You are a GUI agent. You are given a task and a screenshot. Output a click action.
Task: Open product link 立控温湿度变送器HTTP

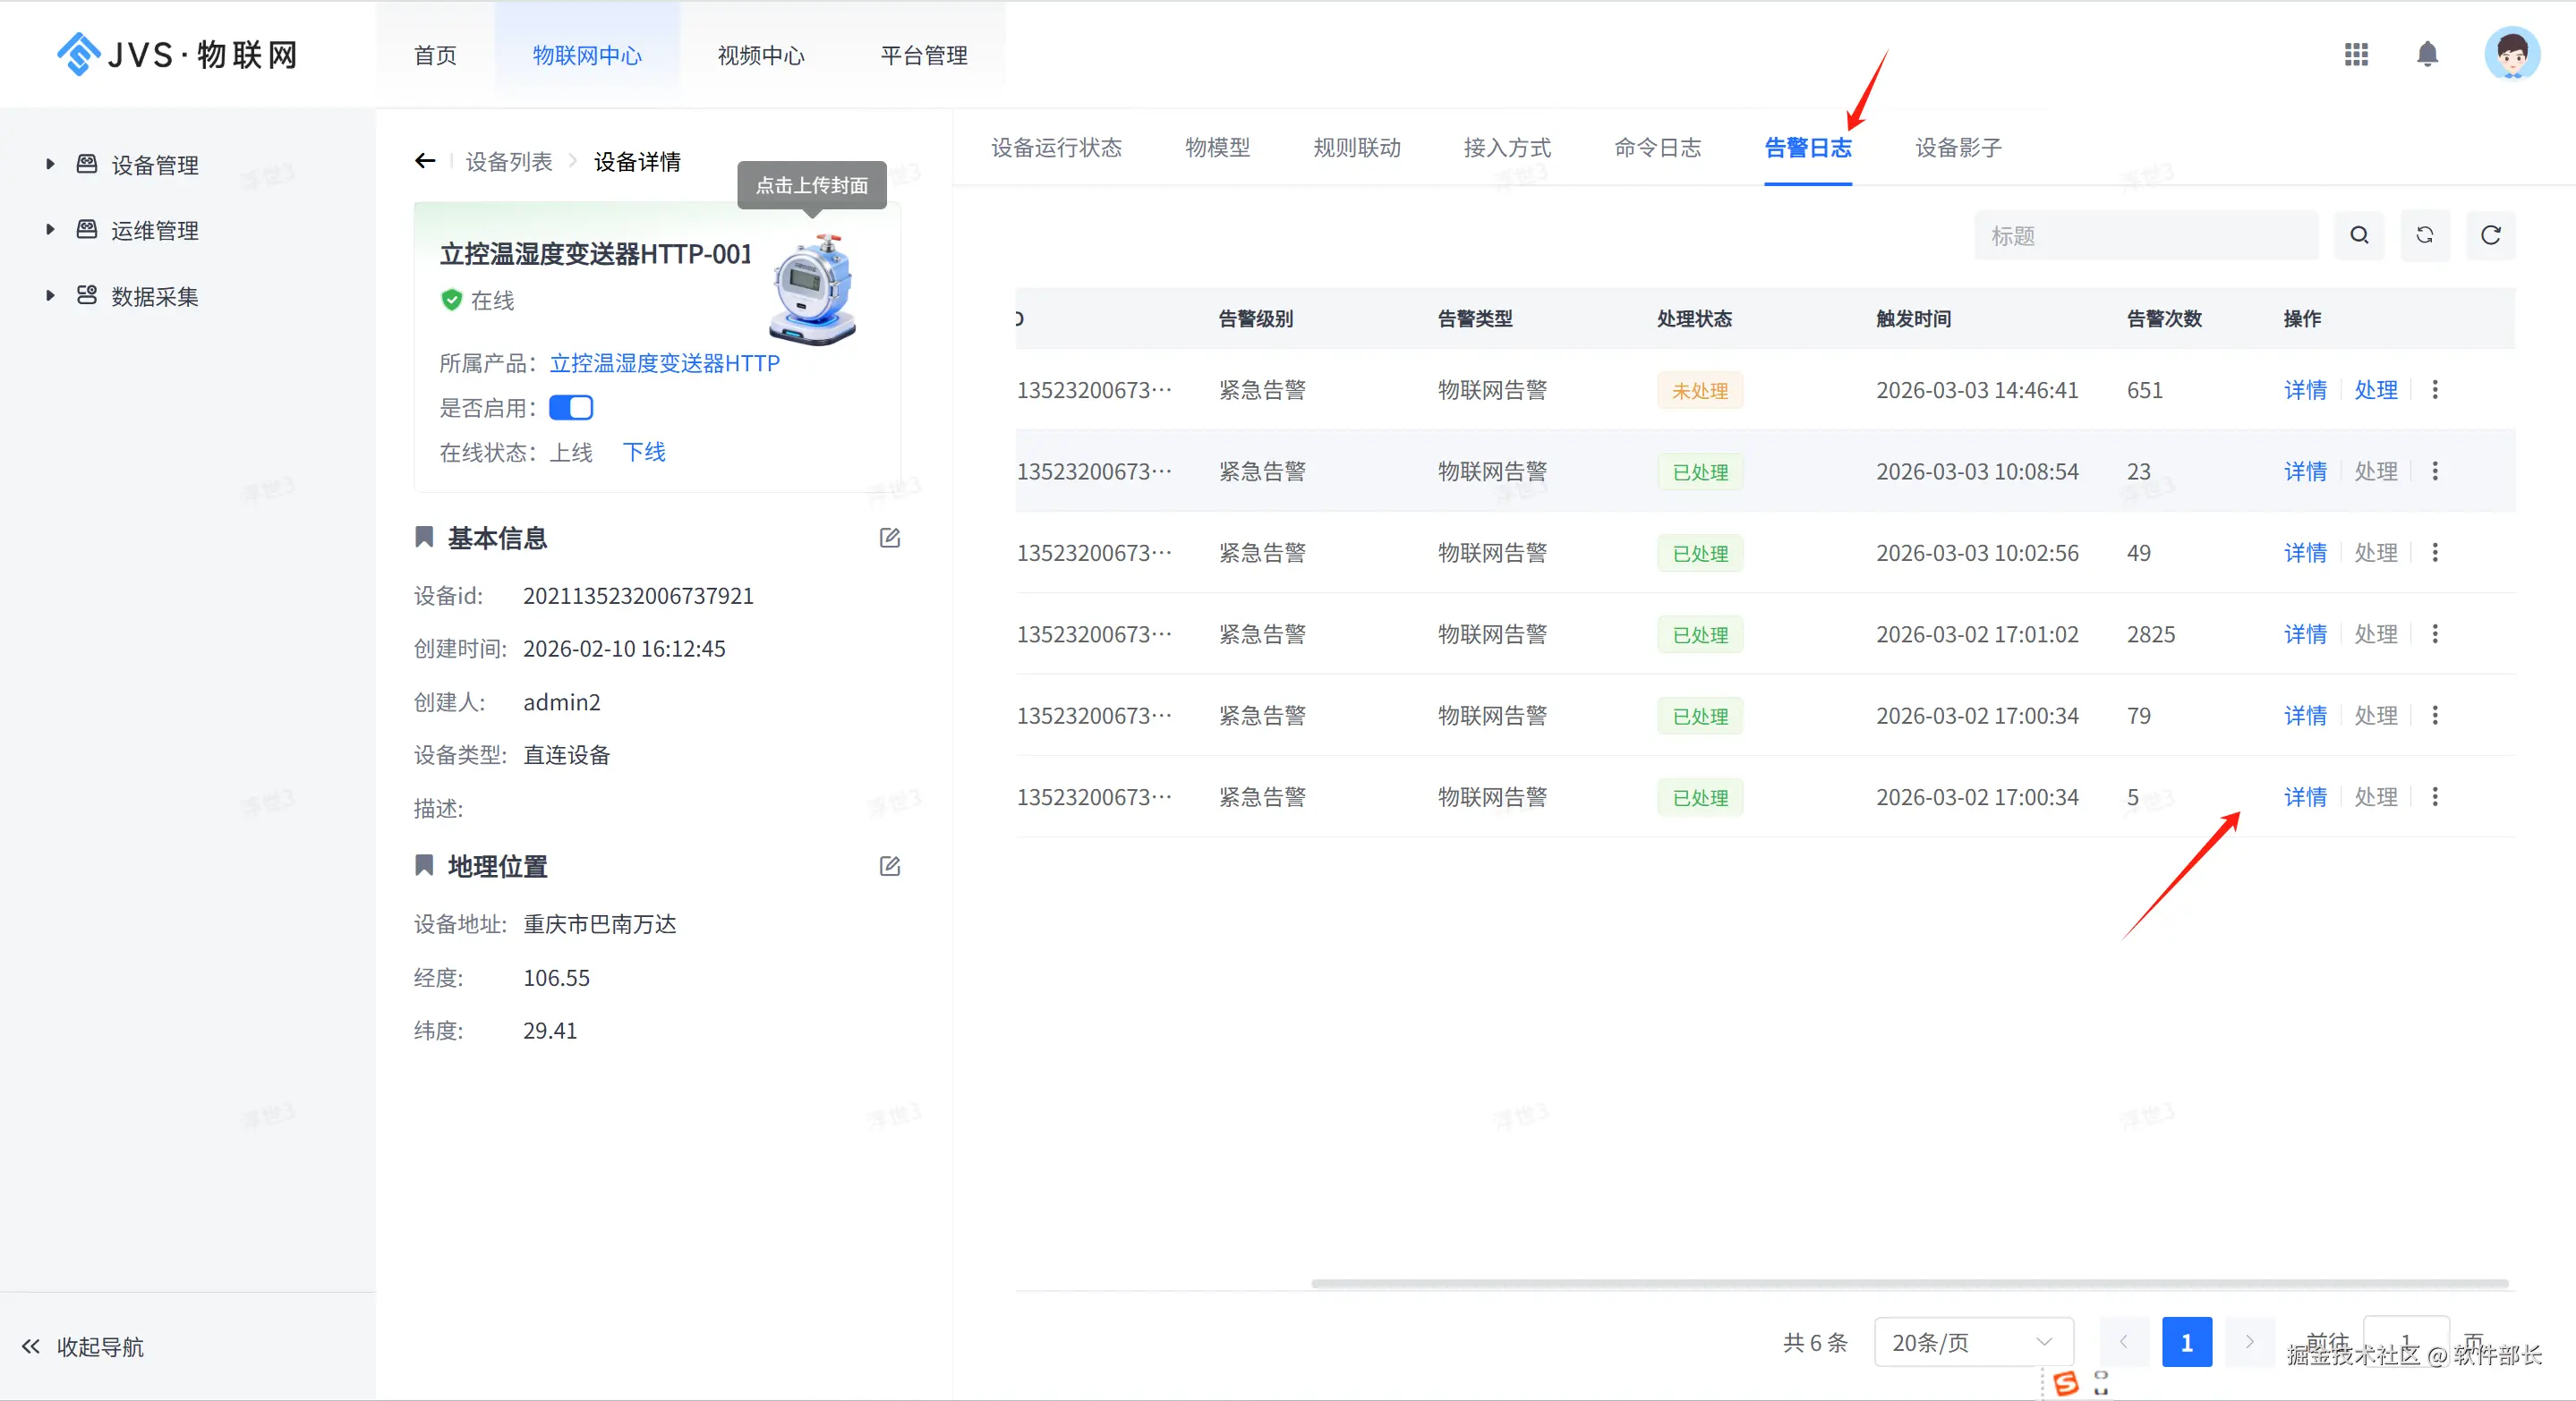664,364
